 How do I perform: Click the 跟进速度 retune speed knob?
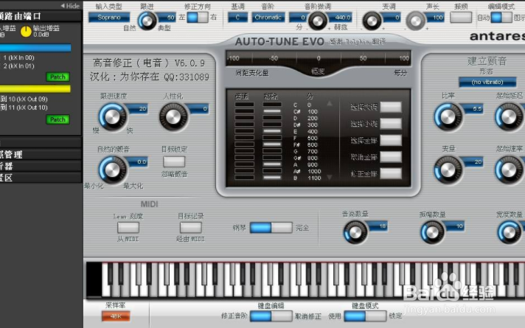coord(113,116)
